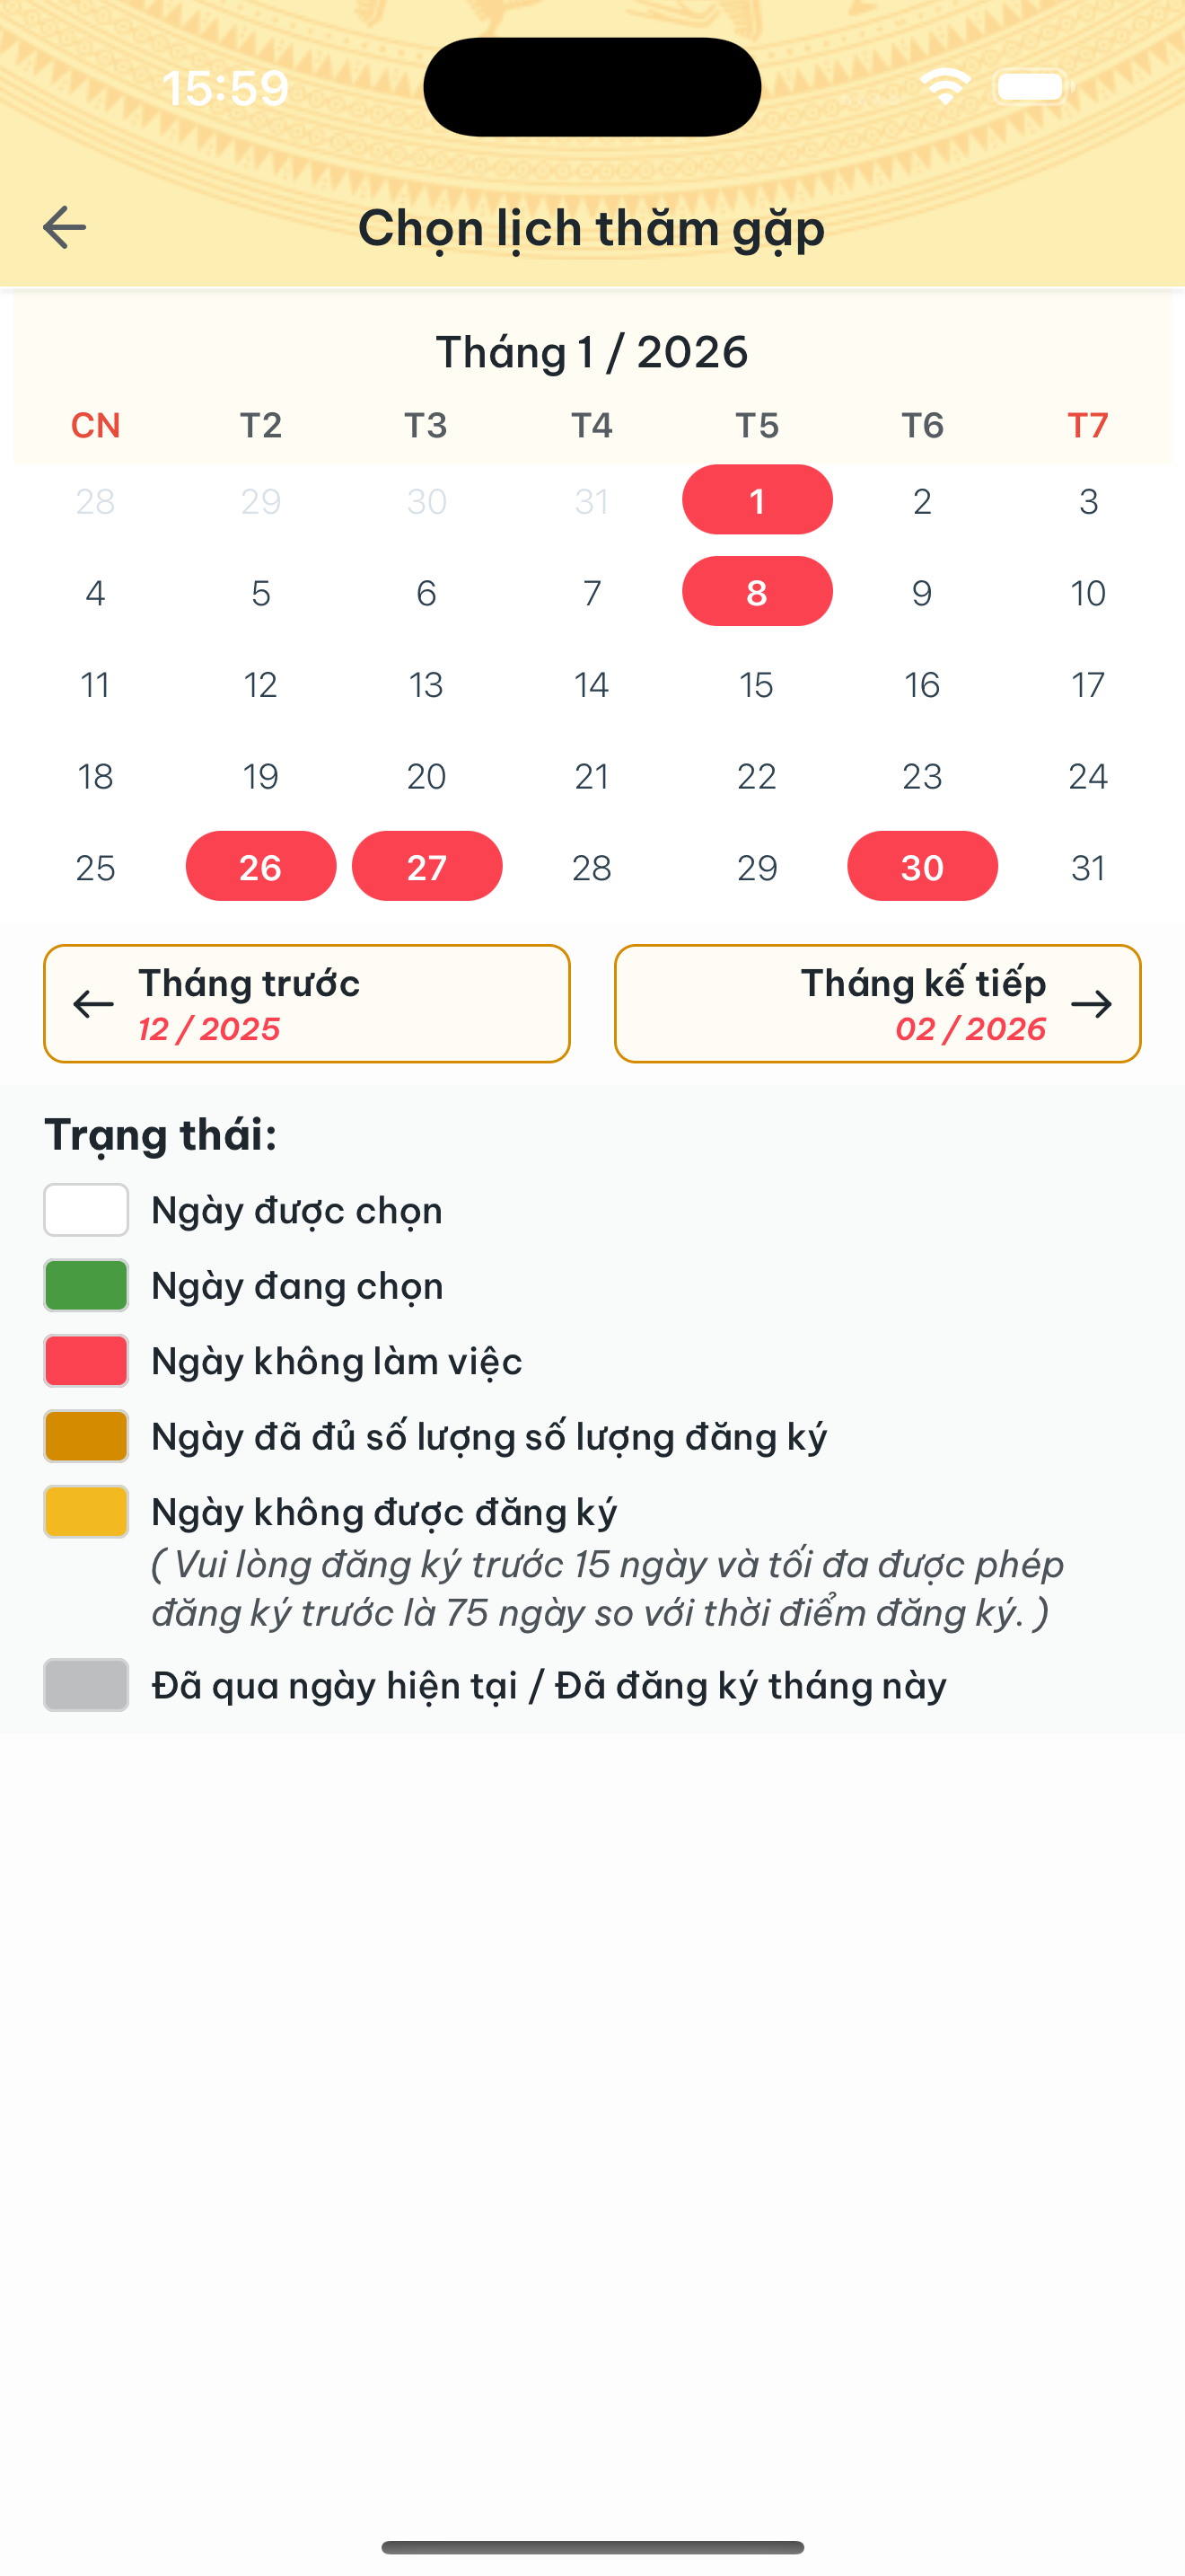Select the CN weekday column header
Viewport: 1185px width, 2576px height.
(95, 425)
